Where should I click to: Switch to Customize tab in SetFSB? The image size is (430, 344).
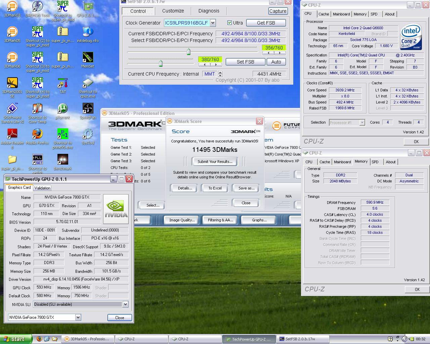(x=173, y=11)
